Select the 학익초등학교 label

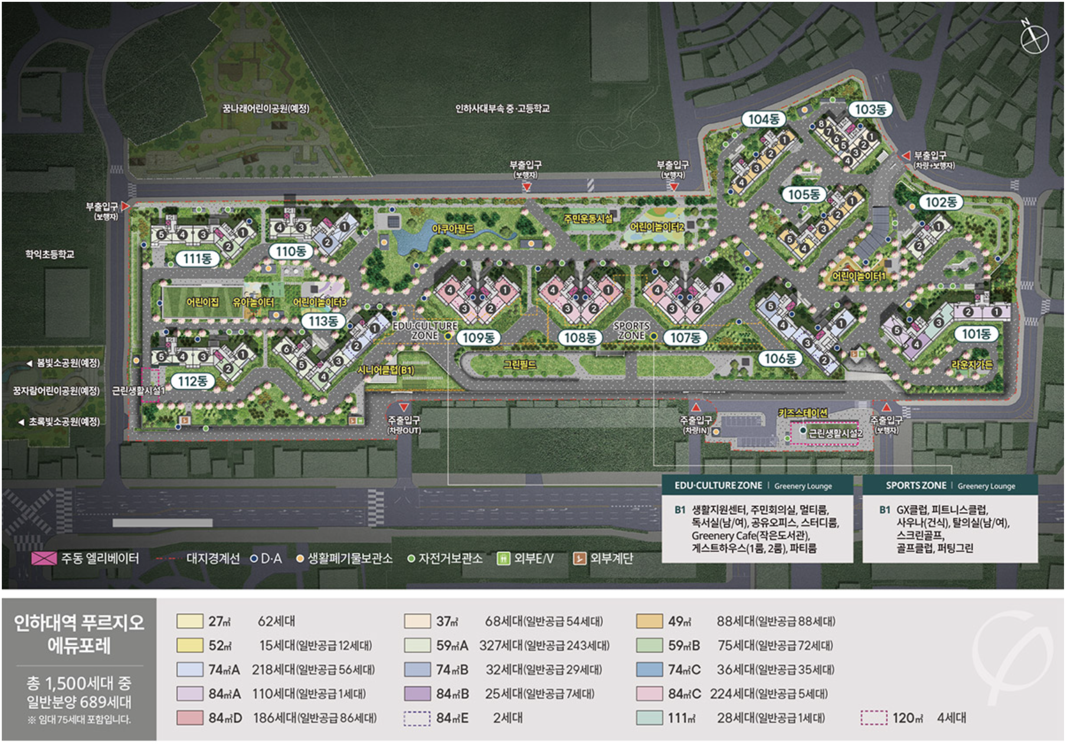[50, 254]
